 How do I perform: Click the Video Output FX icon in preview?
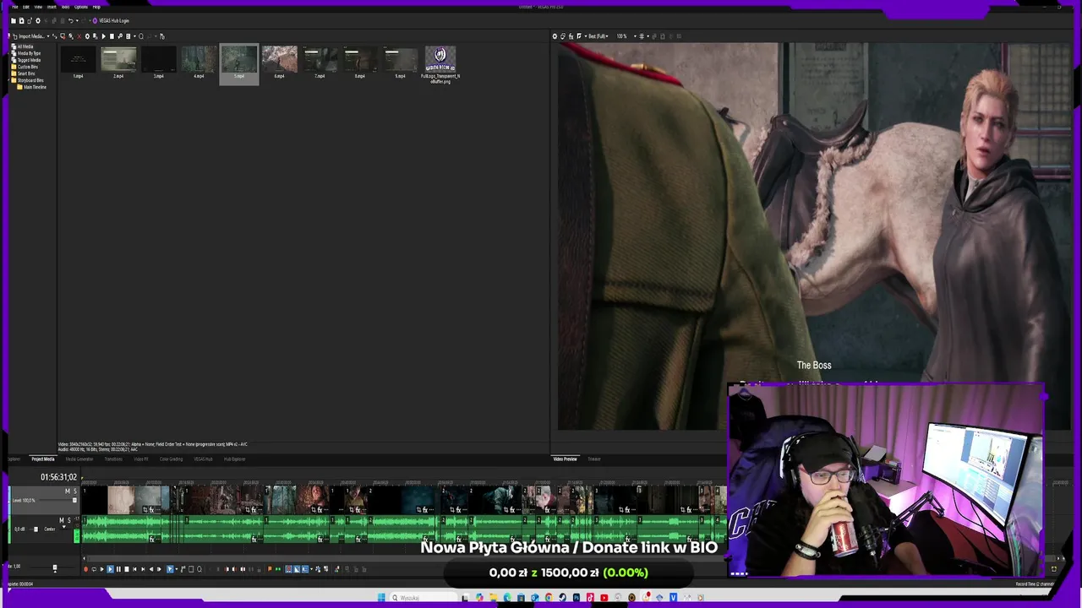click(x=571, y=36)
